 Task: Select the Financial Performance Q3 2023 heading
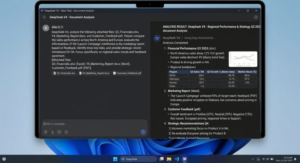pyautogui.click(x=192, y=49)
